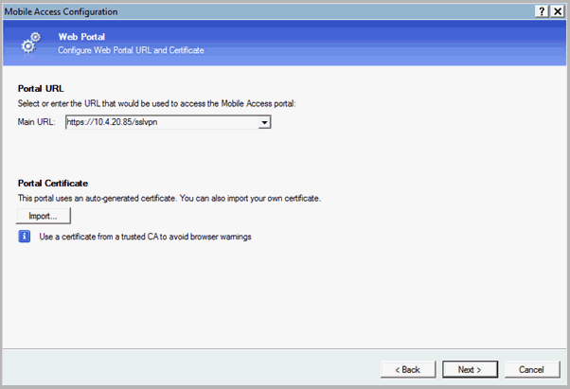Screen dimensions: 570x389
Task: Cancel the configuration wizard
Action: (x=531, y=368)
